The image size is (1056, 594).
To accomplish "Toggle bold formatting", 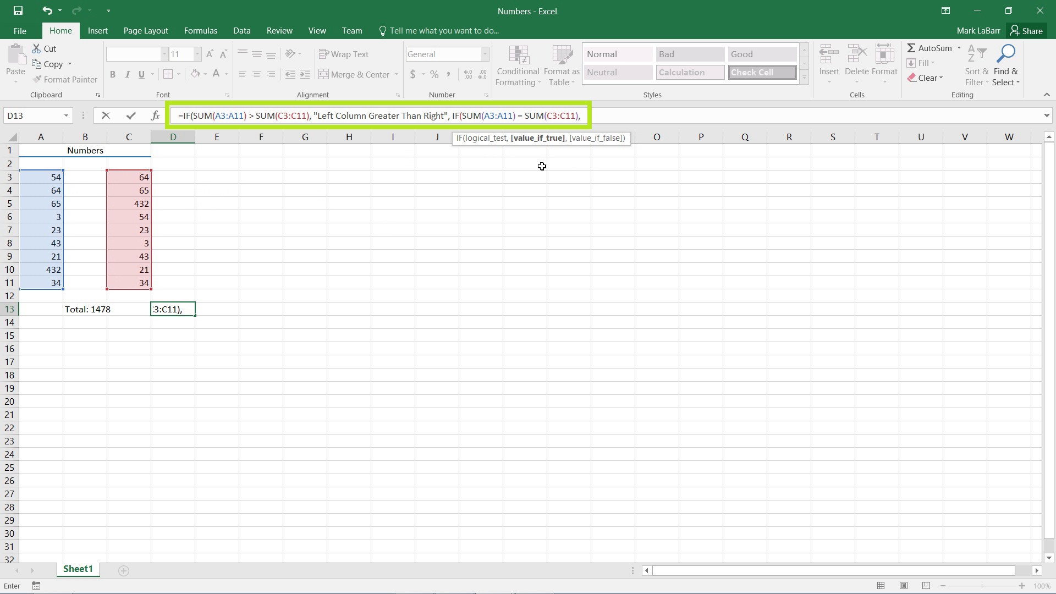I will point(113,74).
